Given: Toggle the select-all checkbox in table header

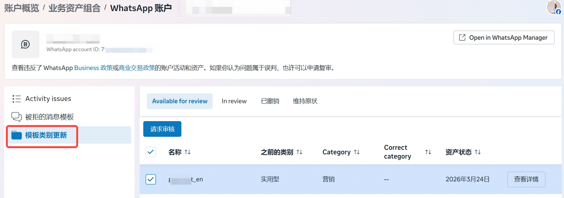Looking at the screenshot, I should pos(151,152).
